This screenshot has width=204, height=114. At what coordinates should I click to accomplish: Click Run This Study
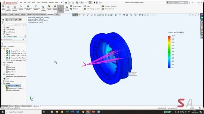(49, 8)
